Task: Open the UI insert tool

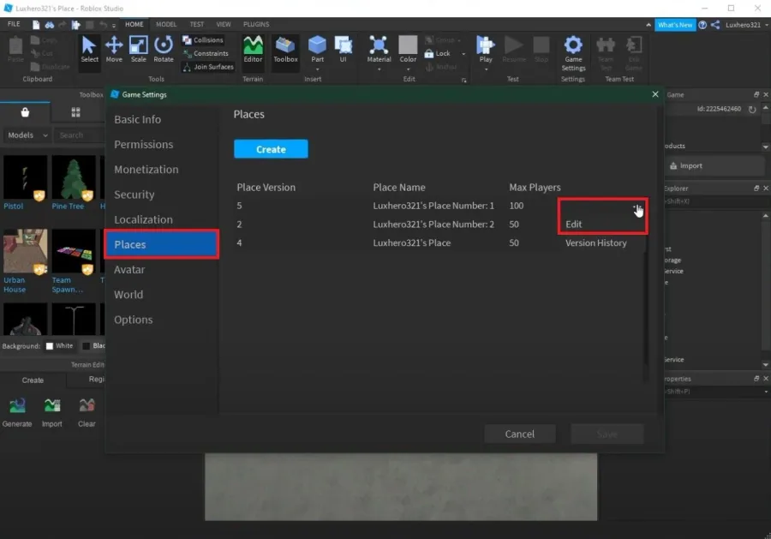Action: pyautogui.click(x=343, y=50)
